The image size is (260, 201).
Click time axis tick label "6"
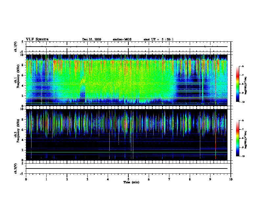pos(149,179)
